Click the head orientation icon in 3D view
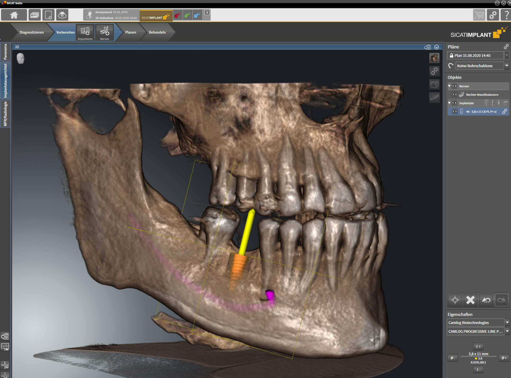 (20, 58)
